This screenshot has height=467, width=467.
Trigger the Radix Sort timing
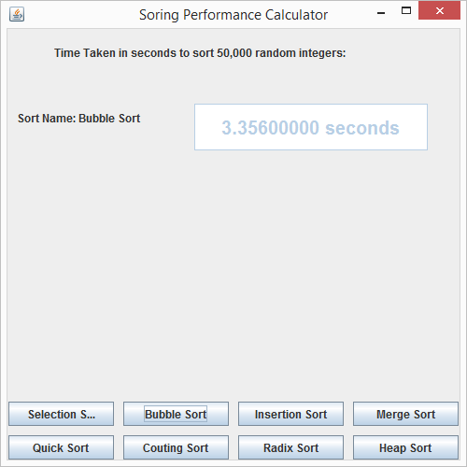290,447
